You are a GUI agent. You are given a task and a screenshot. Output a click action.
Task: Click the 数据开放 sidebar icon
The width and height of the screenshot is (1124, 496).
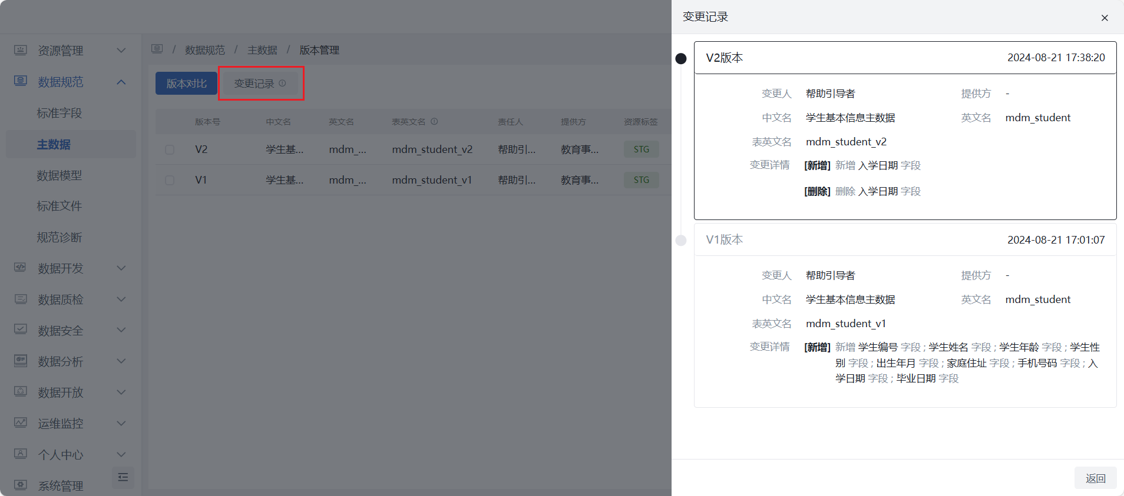click(x=21, y=392)
